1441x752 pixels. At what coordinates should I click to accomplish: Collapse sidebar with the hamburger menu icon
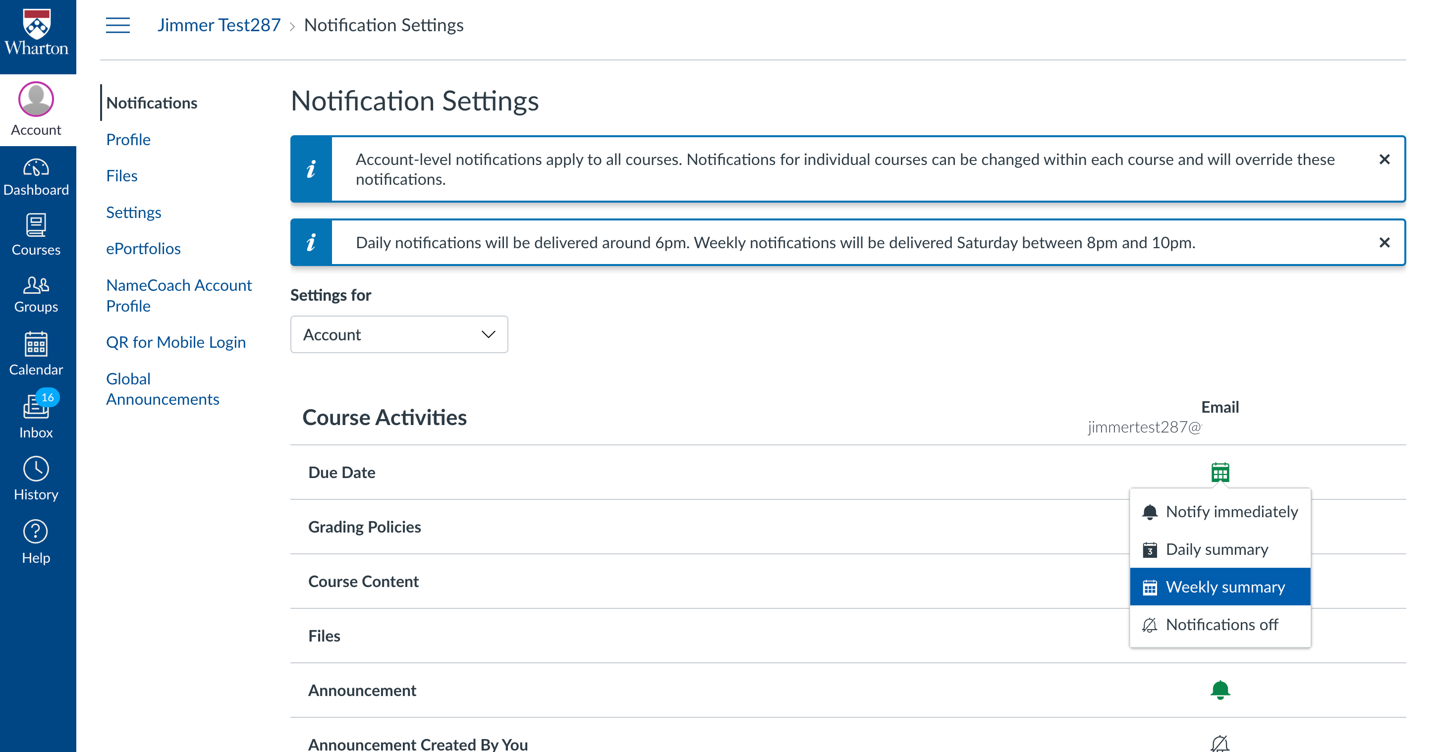click(x=117, y=25)
